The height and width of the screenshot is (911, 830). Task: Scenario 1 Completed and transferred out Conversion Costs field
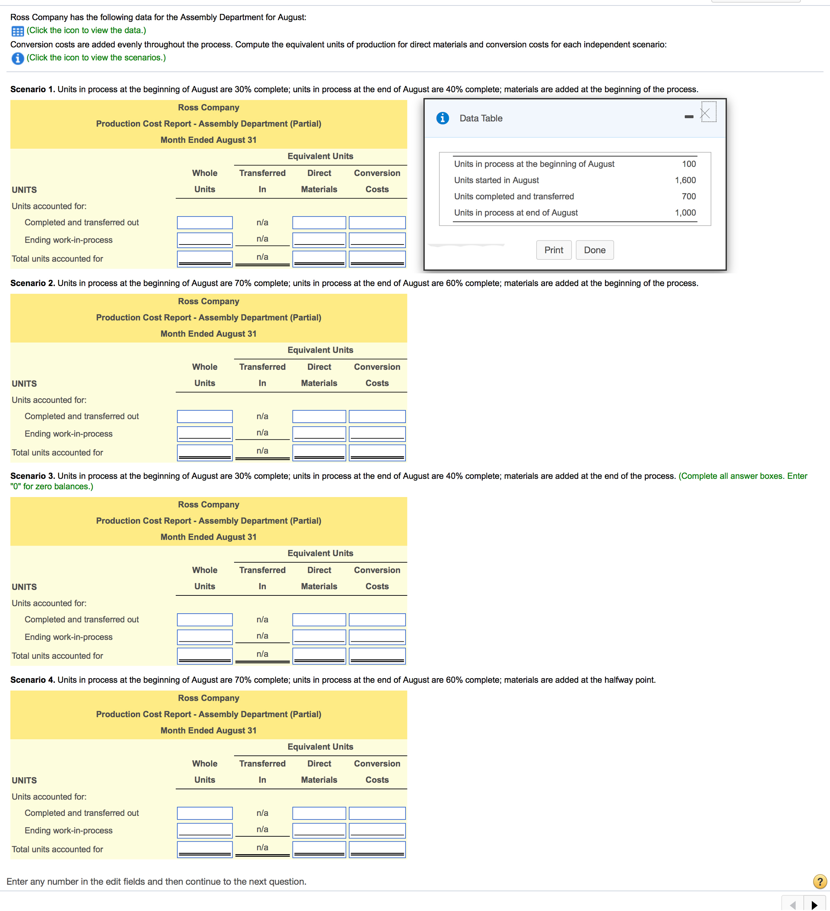(x=377, y=222)
